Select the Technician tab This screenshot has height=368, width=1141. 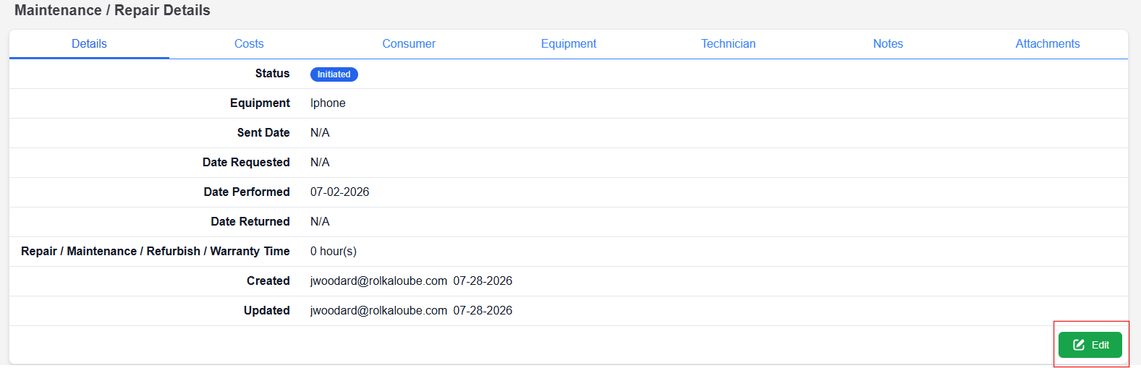coord(728,43)
